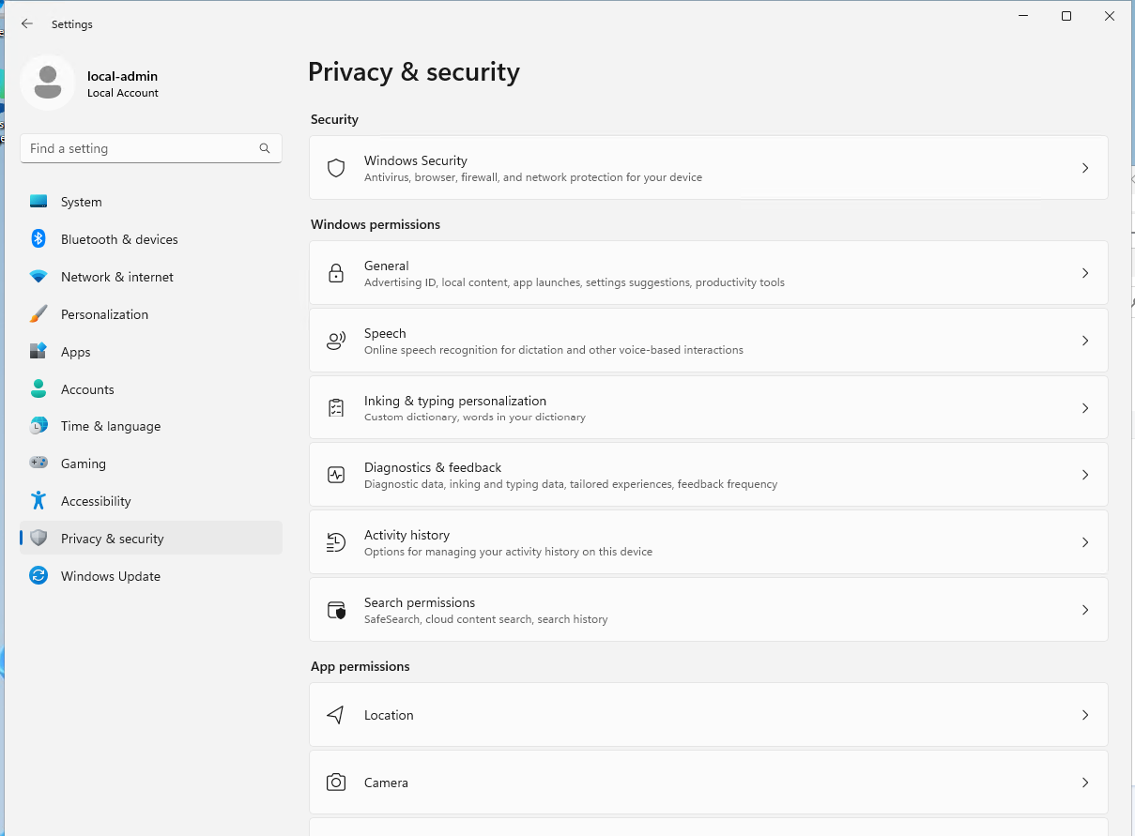Click 'Custom dictionary, words in your dictionary'

pyautogui.click(x=475, y=418)
